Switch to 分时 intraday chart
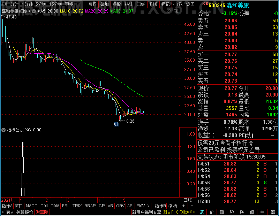Image resolution: width=279 pixels, height=216 pixels. 15,4
